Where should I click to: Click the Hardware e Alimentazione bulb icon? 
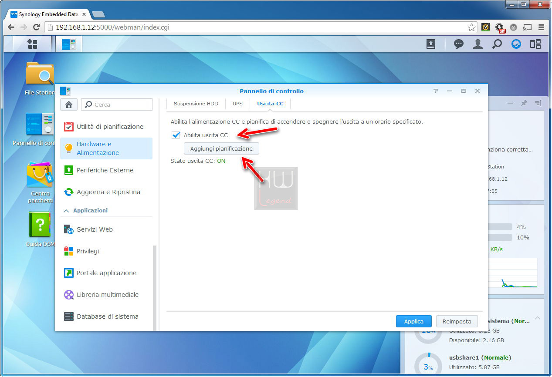coord(69,148)
